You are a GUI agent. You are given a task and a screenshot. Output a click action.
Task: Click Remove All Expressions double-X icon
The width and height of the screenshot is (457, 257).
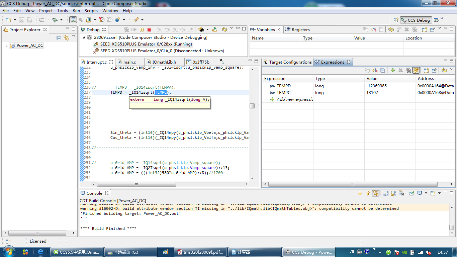[x=408, y=70]
